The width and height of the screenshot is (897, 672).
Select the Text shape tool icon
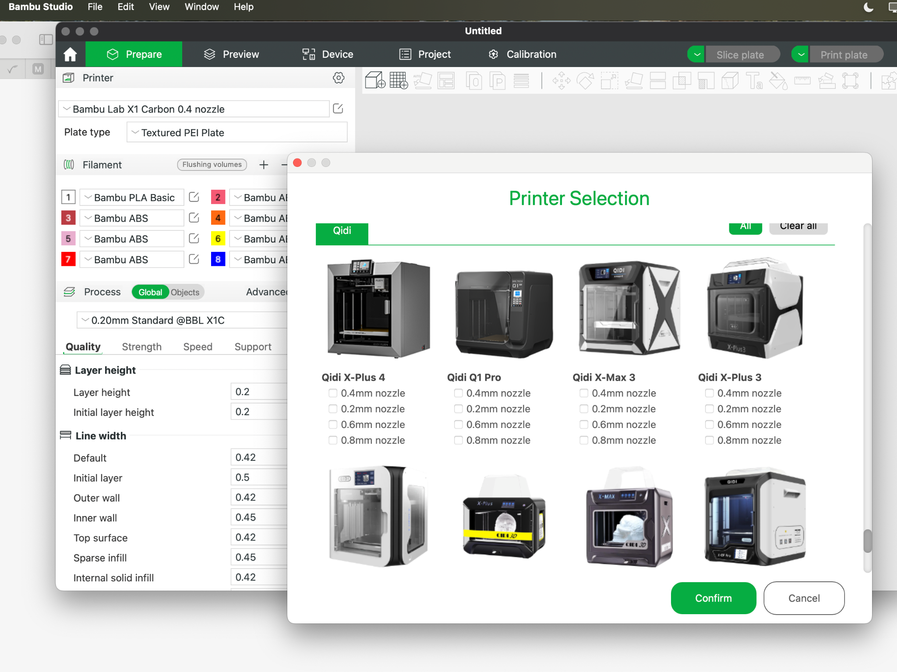coord(754,81)
